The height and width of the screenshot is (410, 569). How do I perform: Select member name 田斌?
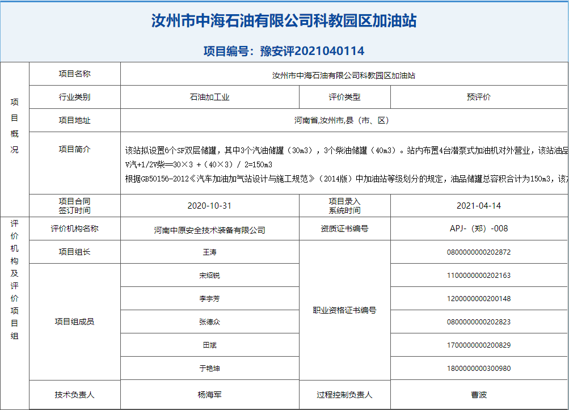209,345
